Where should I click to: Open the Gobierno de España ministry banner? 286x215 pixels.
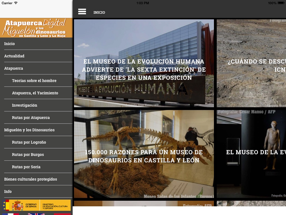[37, 205]
